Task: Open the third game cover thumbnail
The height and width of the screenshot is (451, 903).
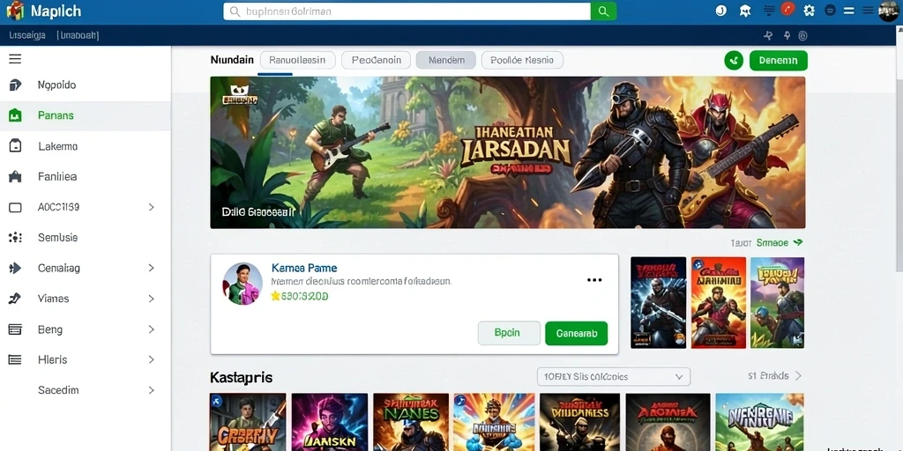Action: pos(778,303)
